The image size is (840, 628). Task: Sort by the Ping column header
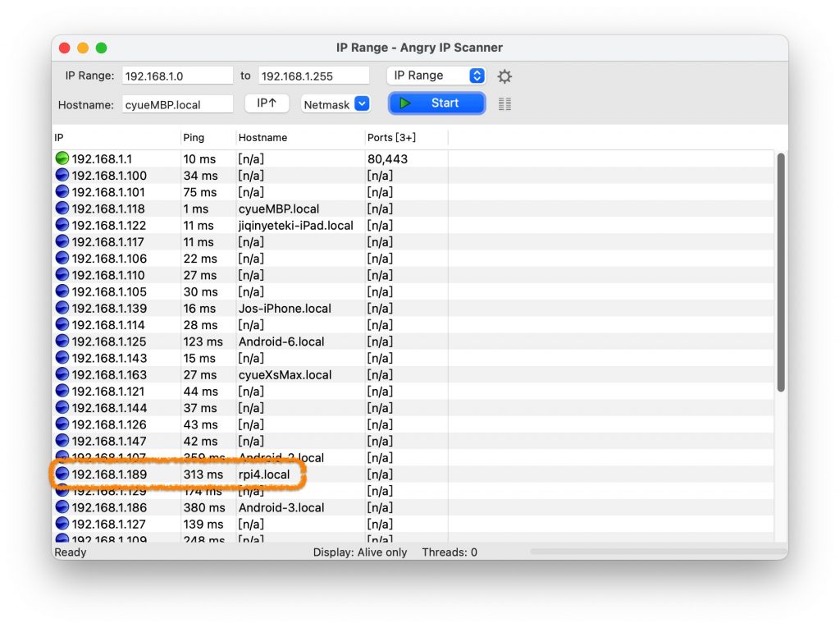tap(194, 138)
